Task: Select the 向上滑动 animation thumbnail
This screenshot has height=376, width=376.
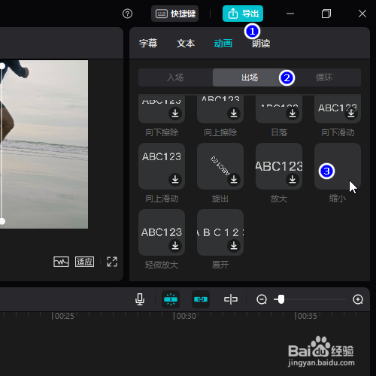Action: point(162,166)
